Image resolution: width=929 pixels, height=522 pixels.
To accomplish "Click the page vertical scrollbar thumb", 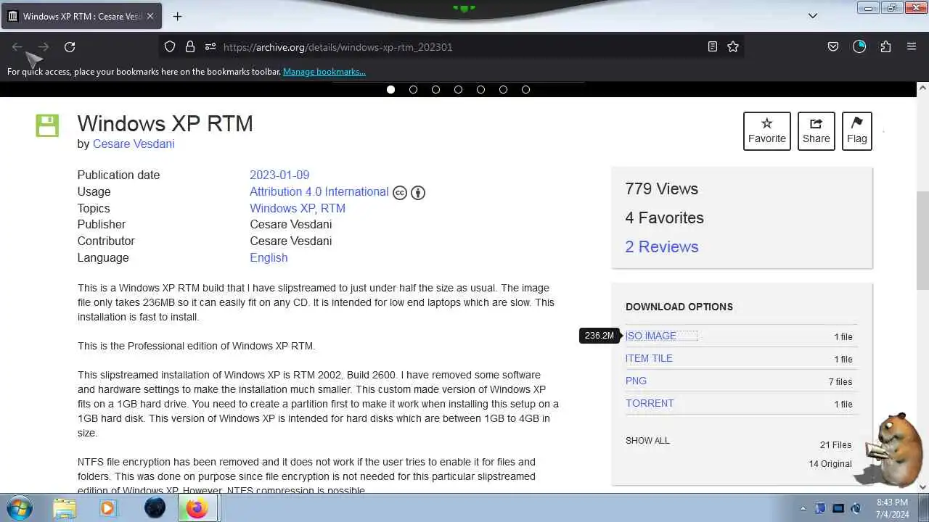I will (x=922, y=240).
